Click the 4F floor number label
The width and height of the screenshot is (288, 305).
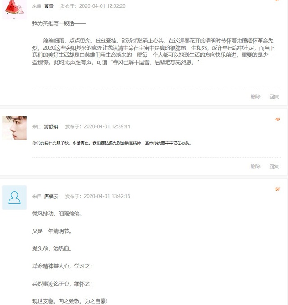pyautogui.click(x=278, y=120)
